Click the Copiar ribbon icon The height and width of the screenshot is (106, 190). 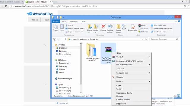tap(56, 28)
